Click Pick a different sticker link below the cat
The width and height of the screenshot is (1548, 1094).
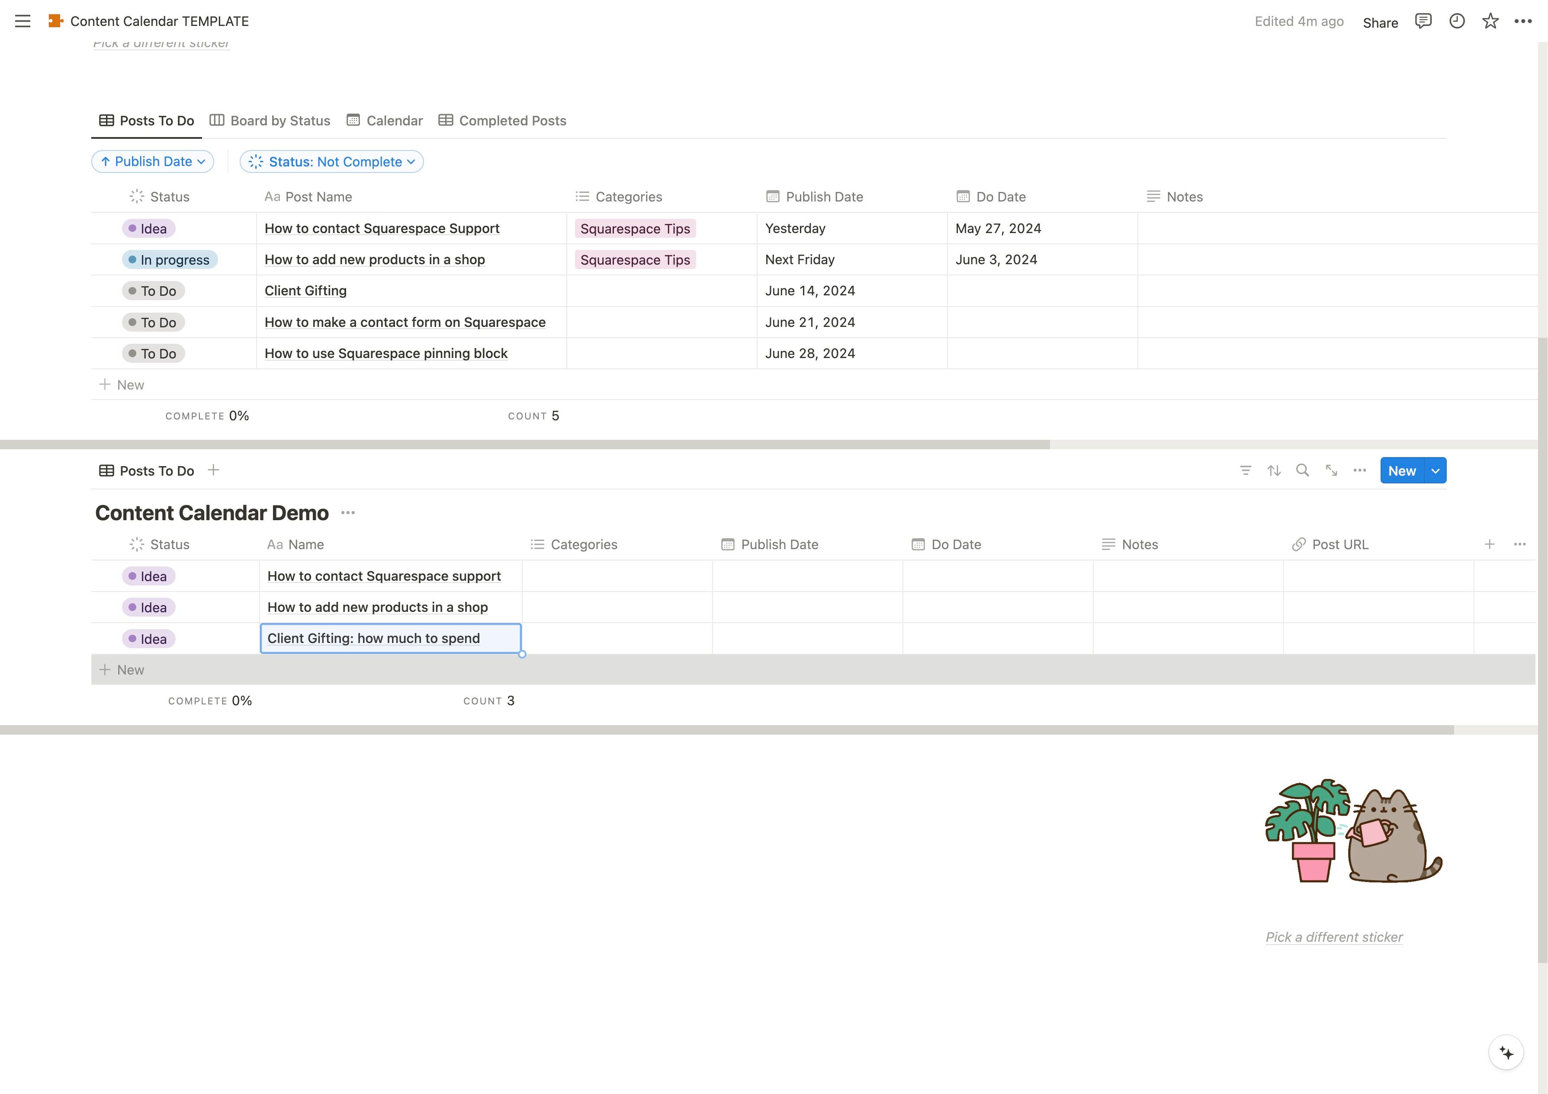tap(1333, 937)
